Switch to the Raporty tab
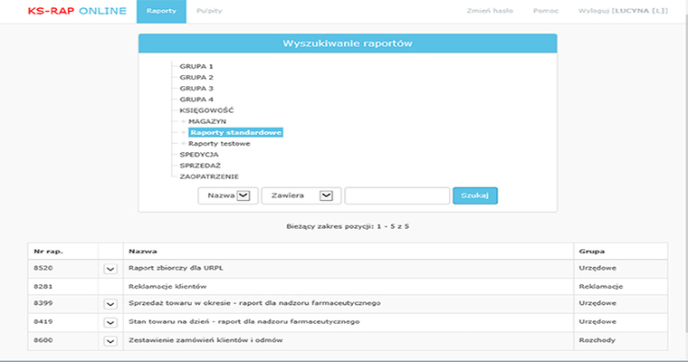 (161, 11)
